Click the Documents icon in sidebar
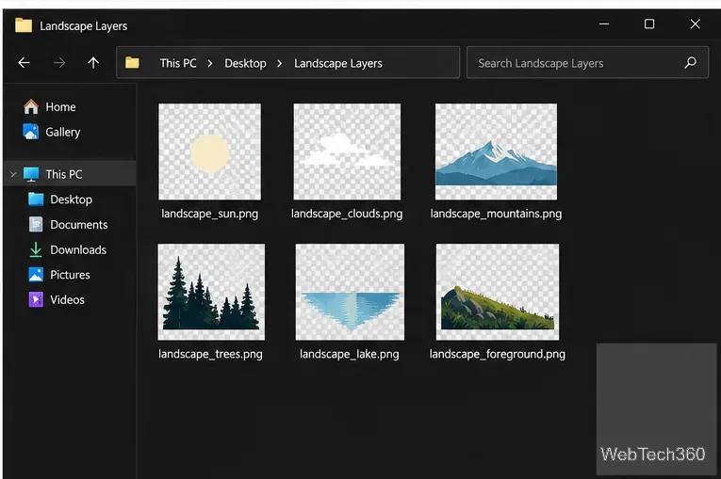The width and height of the screenshot is (721, 479). tap(36, 224)
